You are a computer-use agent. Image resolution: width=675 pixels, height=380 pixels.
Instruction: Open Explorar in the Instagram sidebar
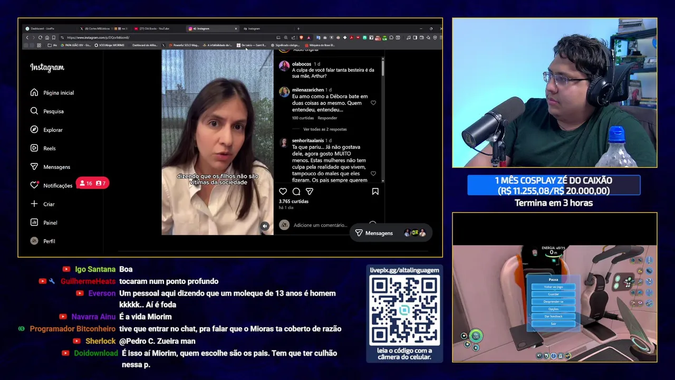[47, 130]
